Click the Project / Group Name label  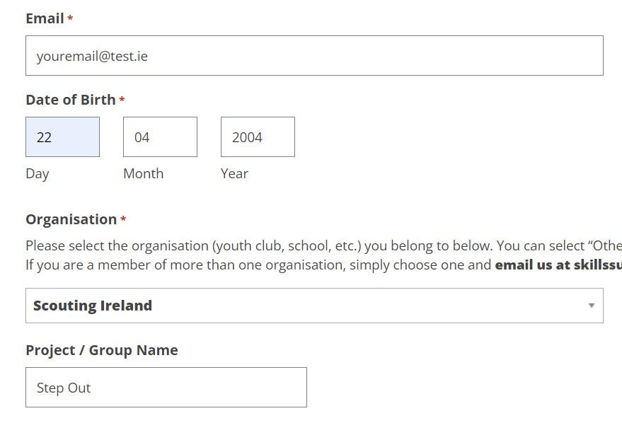pyautogui.click(x=102, y=350)
